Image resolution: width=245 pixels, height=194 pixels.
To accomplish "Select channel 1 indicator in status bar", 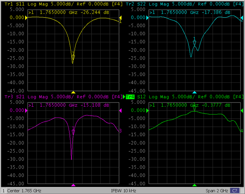I will tap(4, 191).
